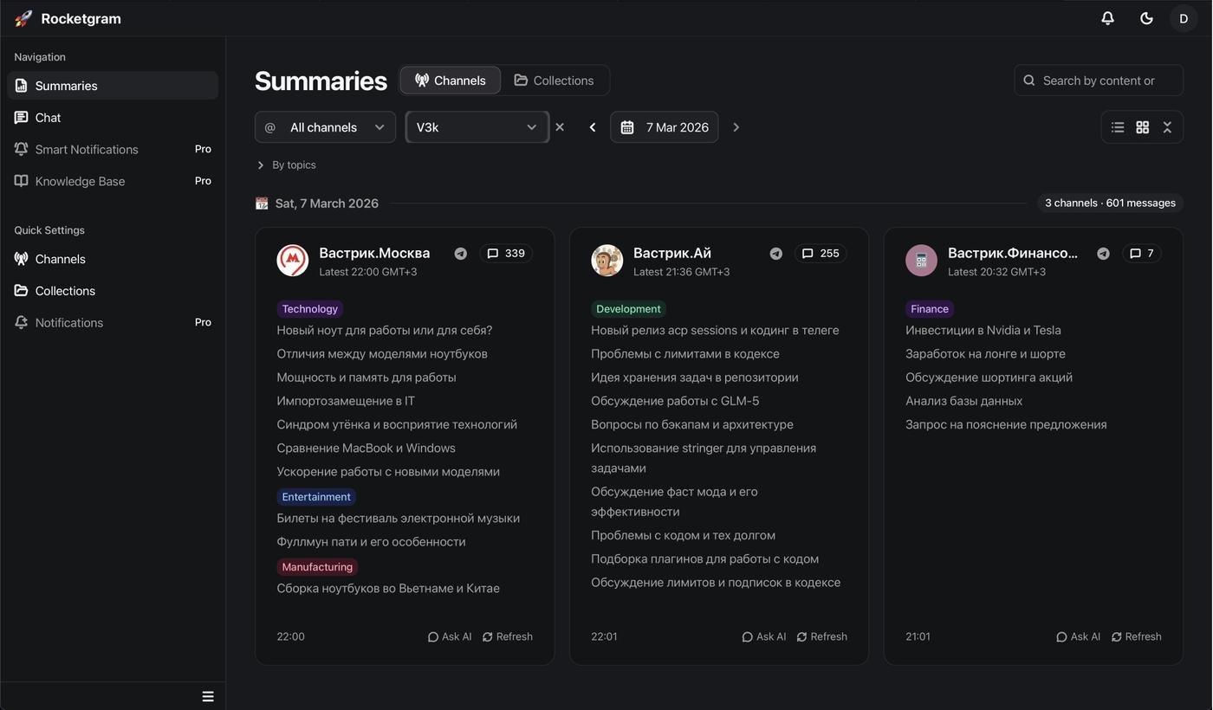1213x710 pixels.
Task: Refresh the Вастрик.Москва summary
Action: [508, 636]
